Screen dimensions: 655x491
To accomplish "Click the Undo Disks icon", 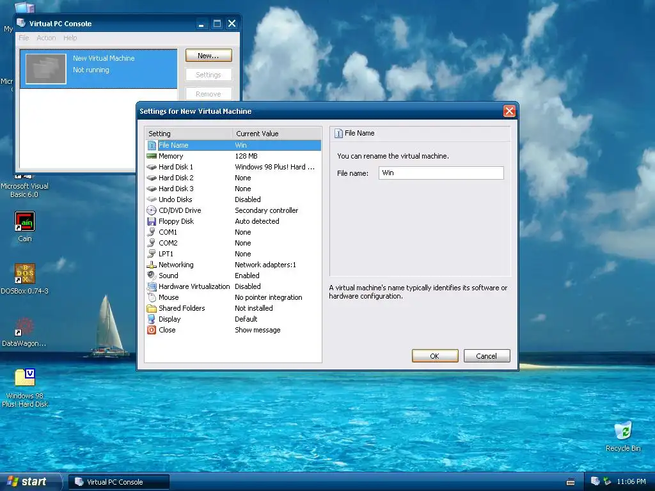I will 152,199.
